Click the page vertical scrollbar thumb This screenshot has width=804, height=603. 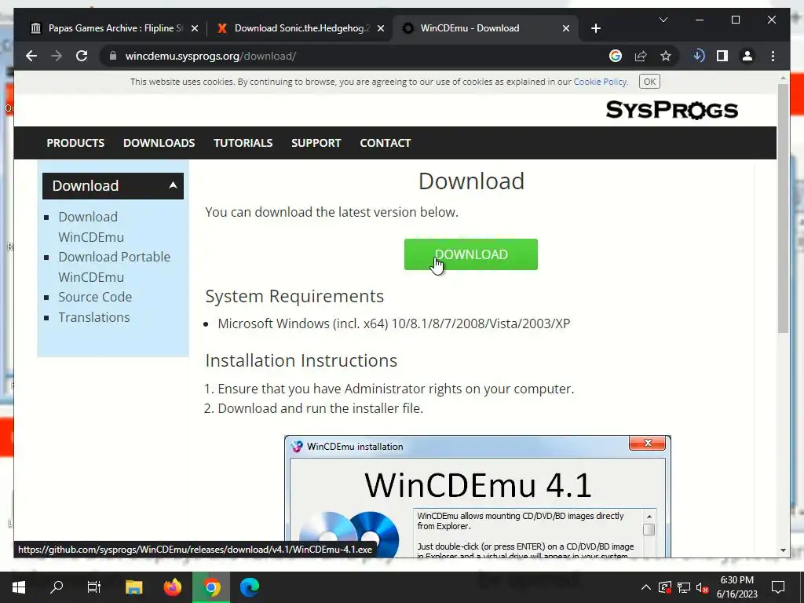coord(783,207)
